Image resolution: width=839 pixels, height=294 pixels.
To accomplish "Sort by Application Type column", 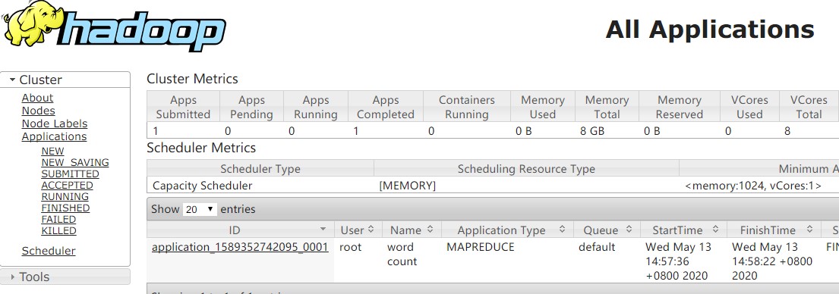I will 507,230.
